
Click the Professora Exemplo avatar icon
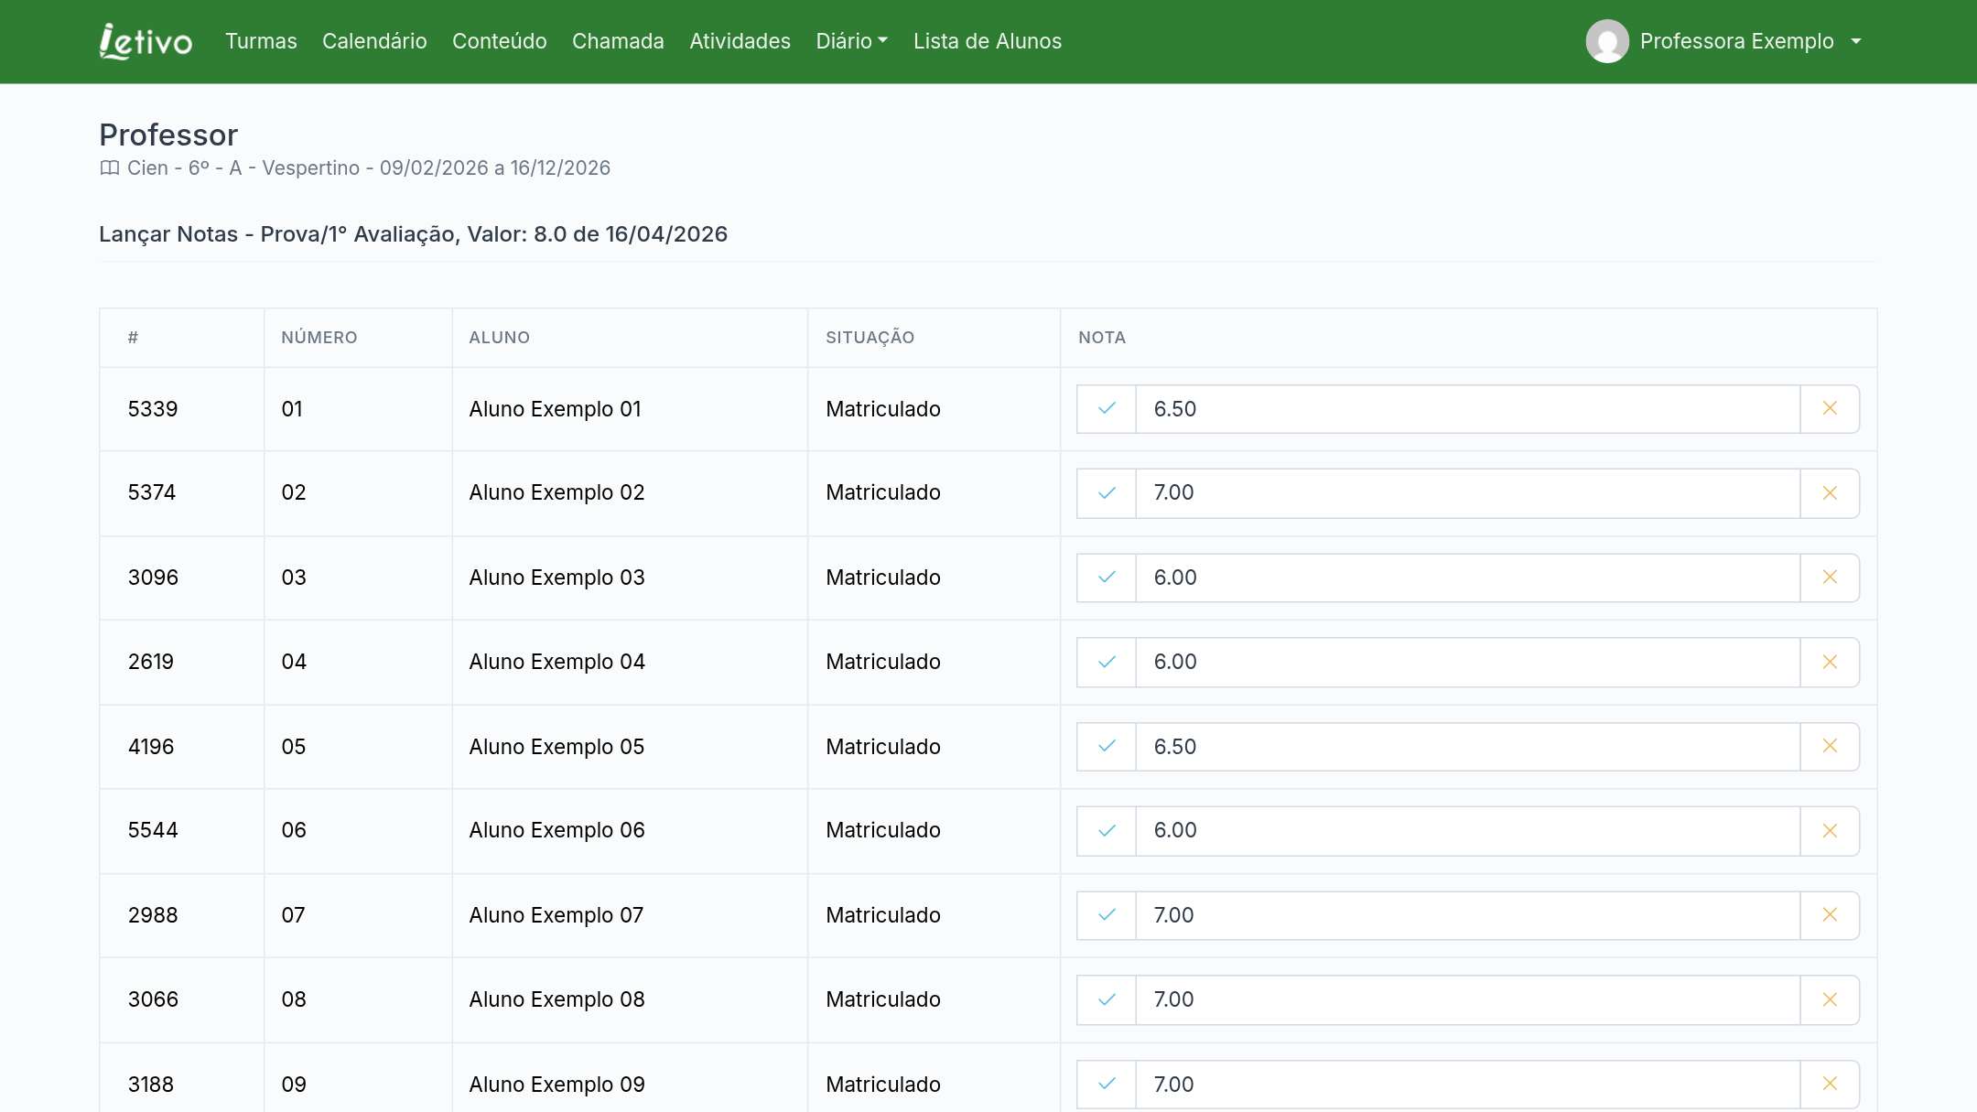1607,41
